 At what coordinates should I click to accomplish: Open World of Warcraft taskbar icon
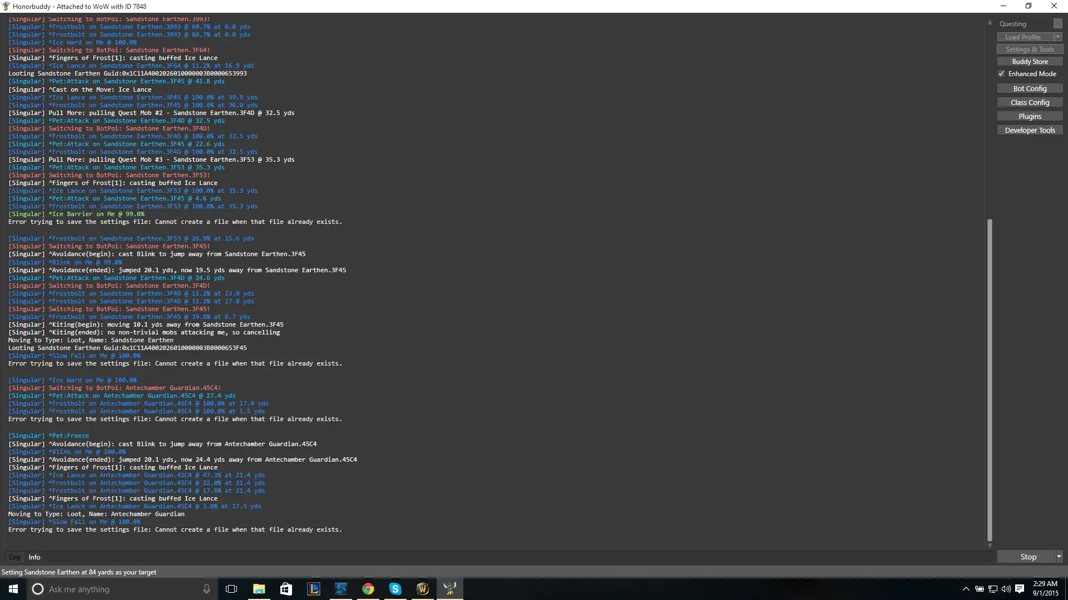pyautogui.click(x=423, y=589)
